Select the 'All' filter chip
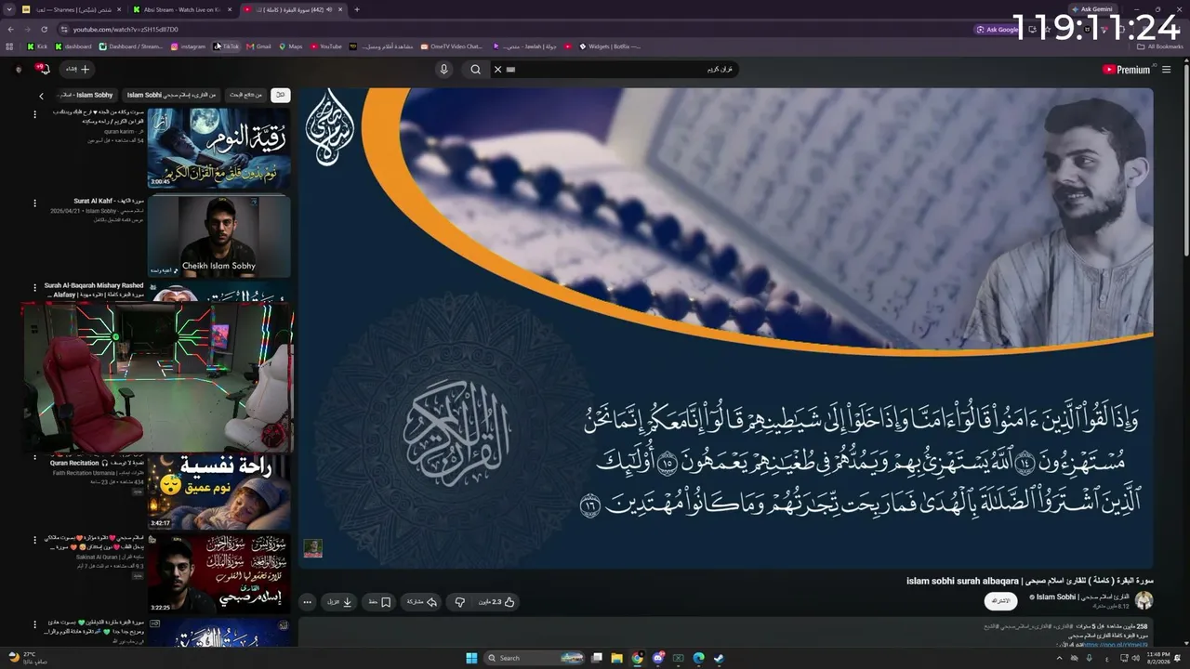The width and height of the screenshot is (1190, 669). (280, 95)
